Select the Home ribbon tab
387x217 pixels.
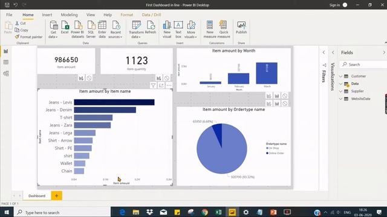pyautogui.click(x=28, y=14)
